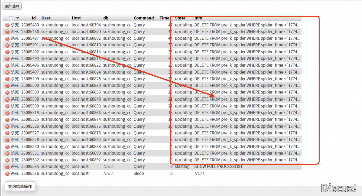Click the red kill icon for process 25085508
Viewport: 362px width, 196px height.
click(7, 99)
